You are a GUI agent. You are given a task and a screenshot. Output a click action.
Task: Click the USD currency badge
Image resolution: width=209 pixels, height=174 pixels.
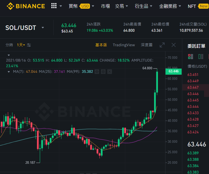point(85,6)
